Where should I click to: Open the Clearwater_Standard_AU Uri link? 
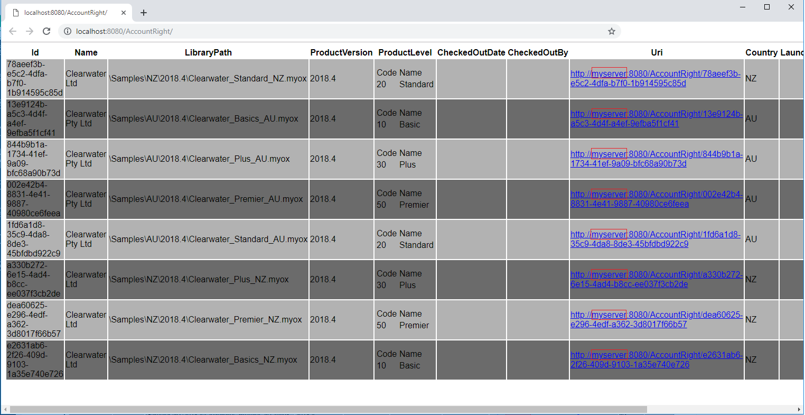[x=656, y=239]
